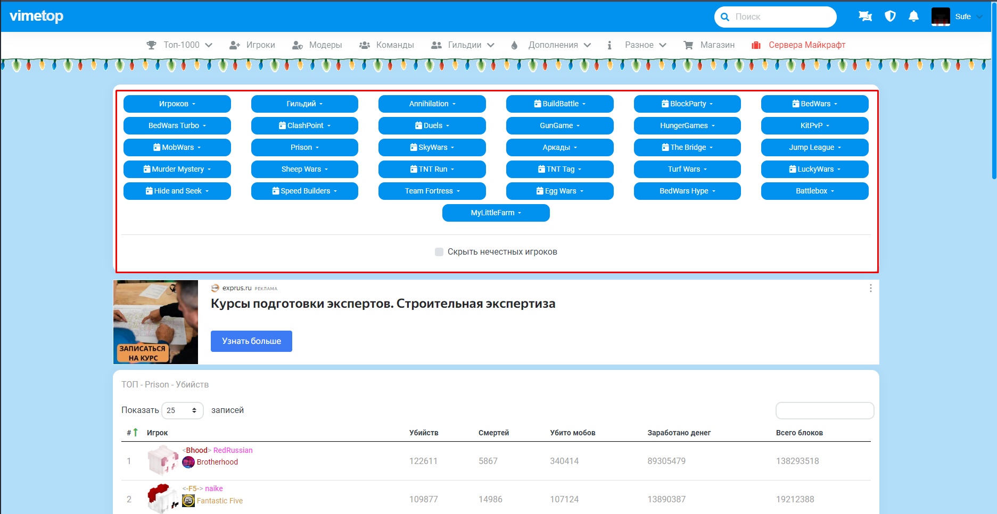997x514 pixels.
Task: Click the Sufe user avatar
Action: click(x=941, y=16)
